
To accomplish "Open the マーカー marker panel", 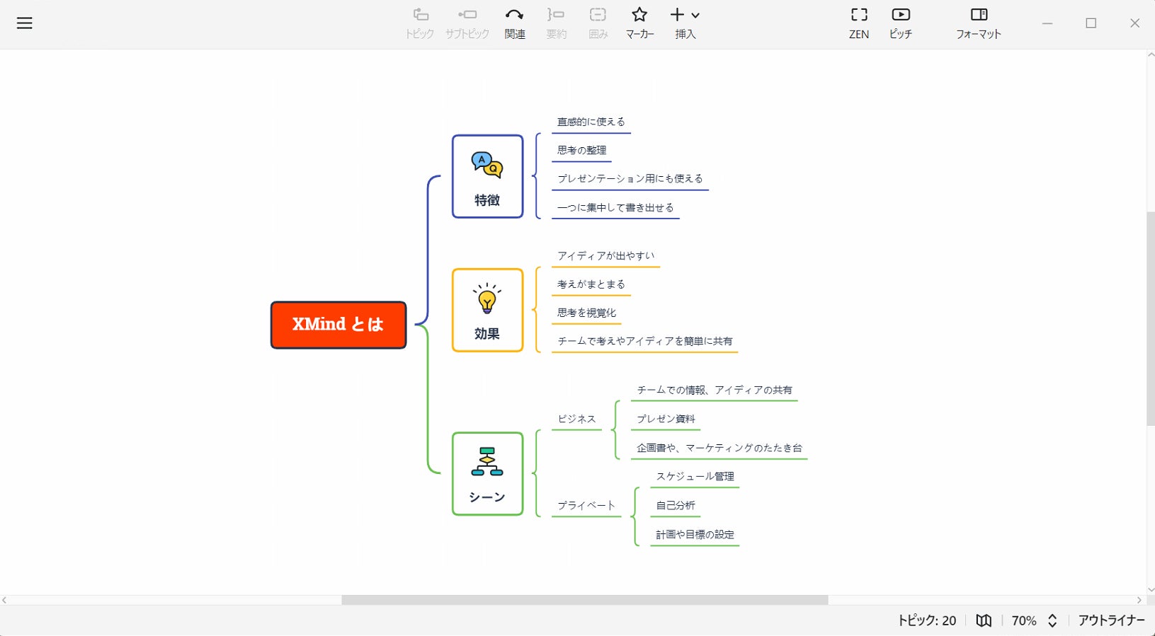I will click(639, 23).
